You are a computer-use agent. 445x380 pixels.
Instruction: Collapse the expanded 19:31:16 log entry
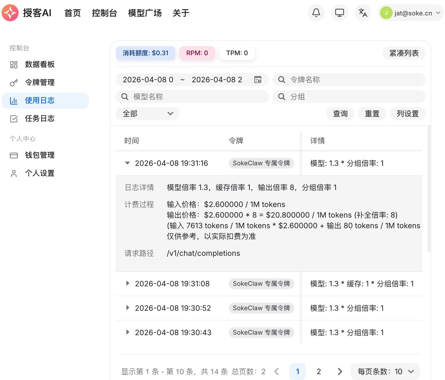click(128, 163)
